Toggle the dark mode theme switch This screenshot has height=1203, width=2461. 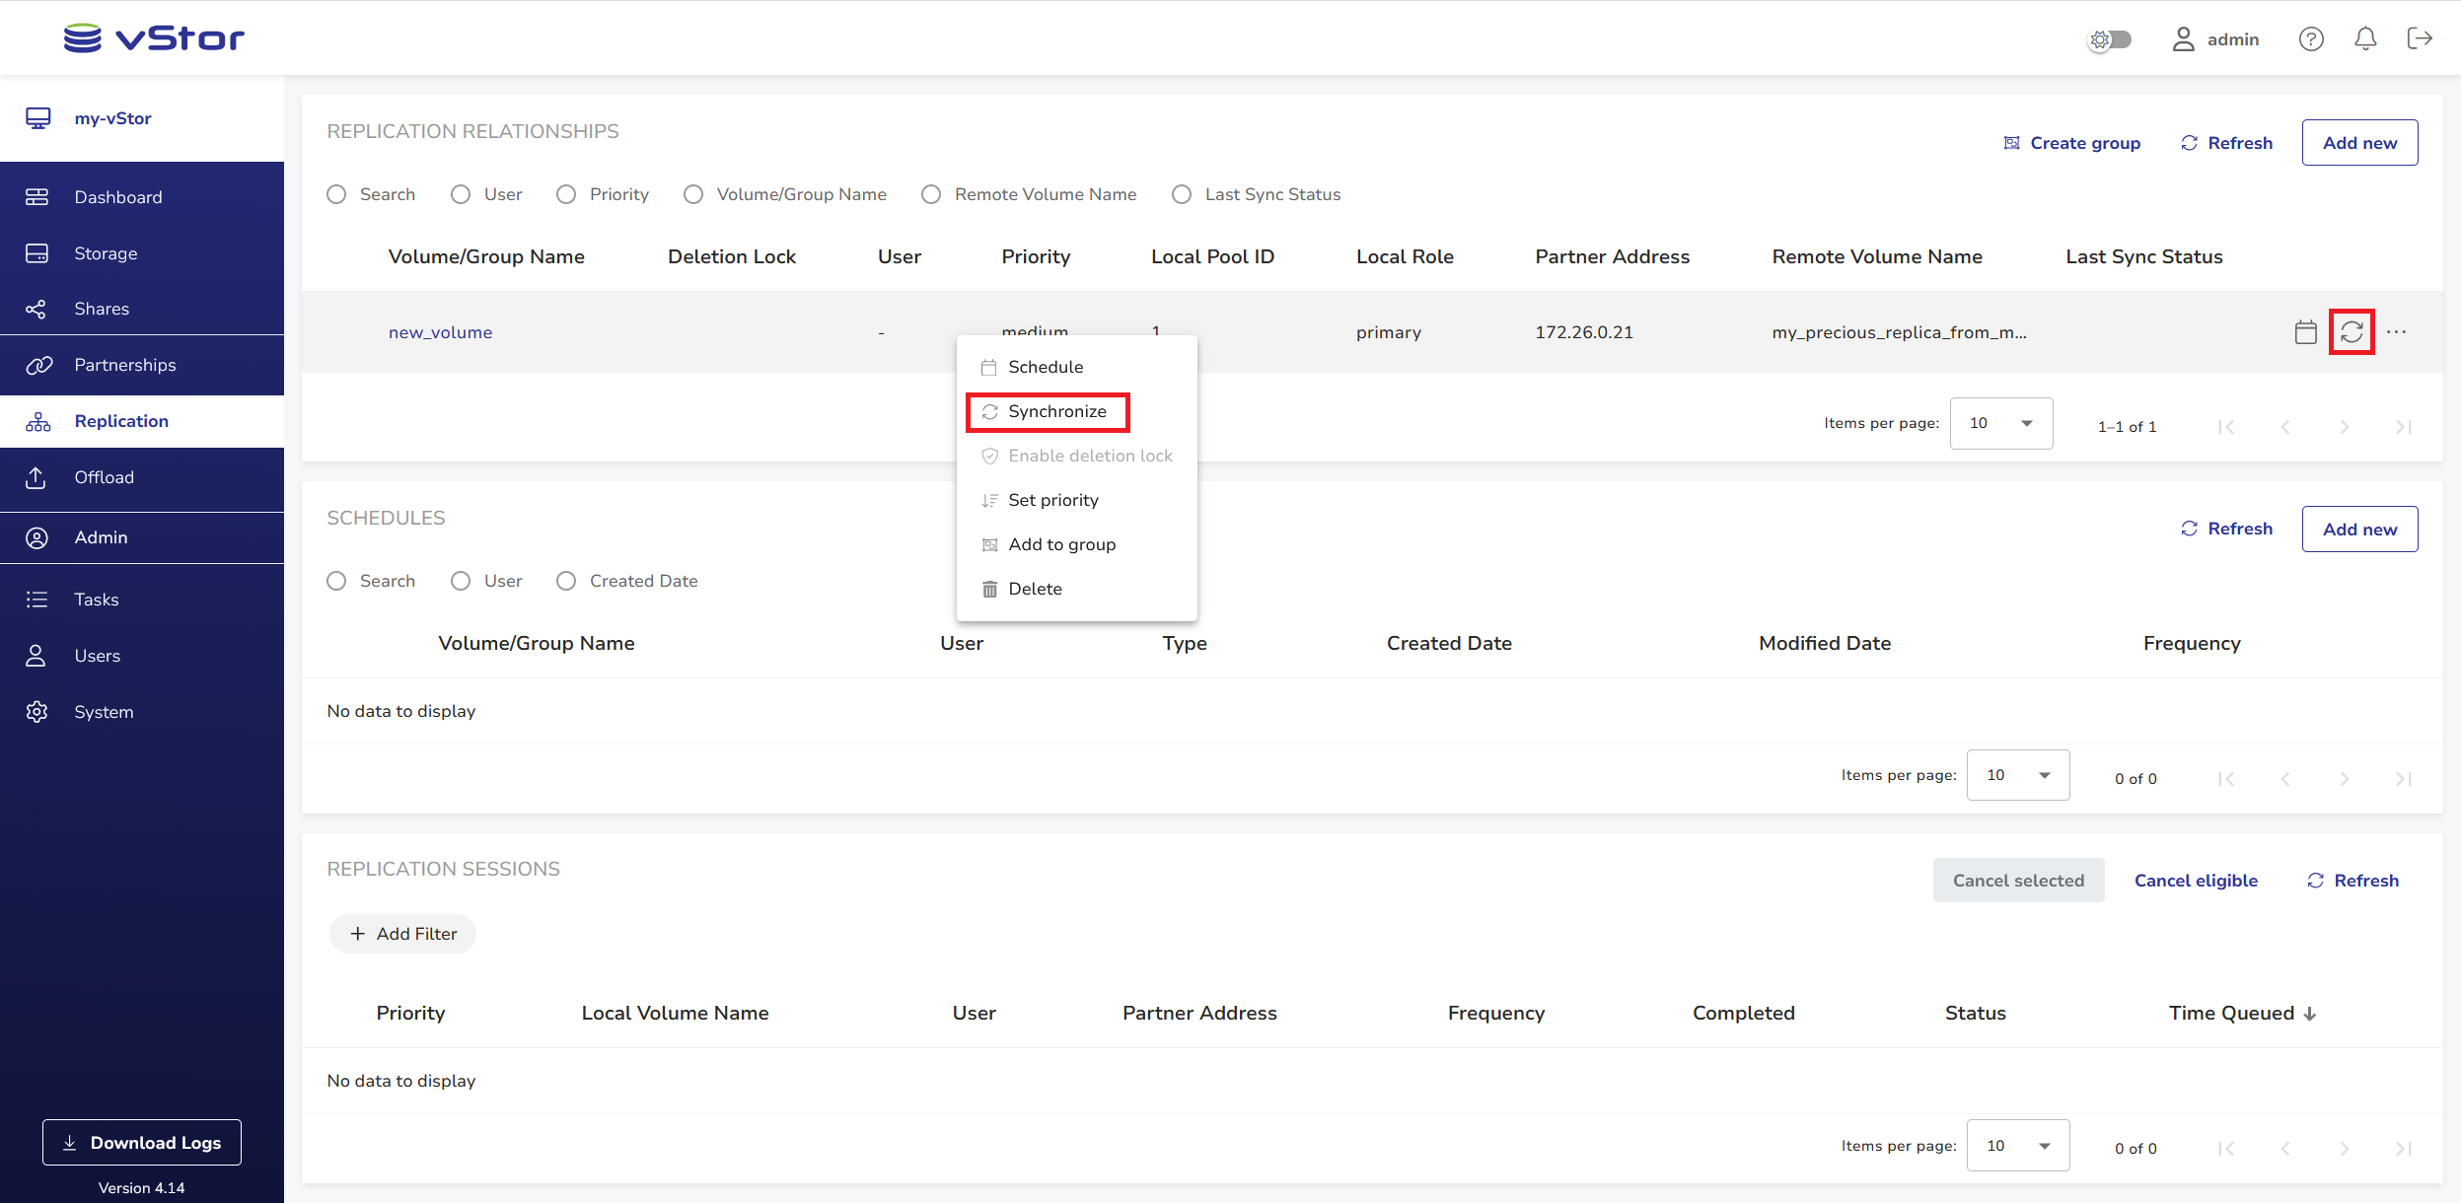[2111, 39]
